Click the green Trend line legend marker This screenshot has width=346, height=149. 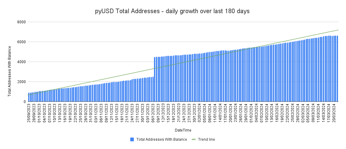click(x=194, y=139)
